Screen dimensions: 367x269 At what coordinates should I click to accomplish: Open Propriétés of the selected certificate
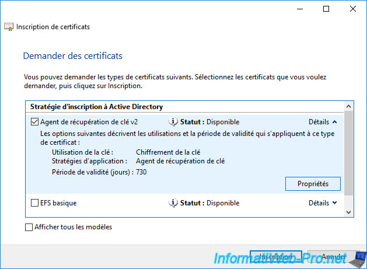tap(313, 183)
